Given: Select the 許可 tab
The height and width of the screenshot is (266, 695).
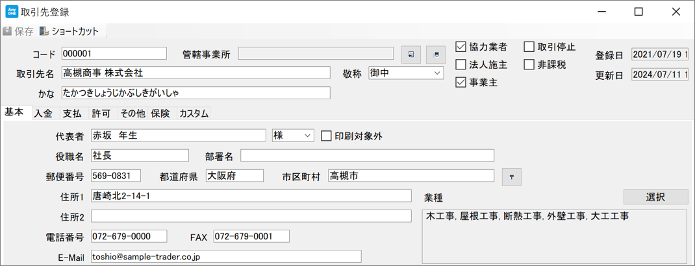Looking at the screenshot, I should click(101, 114).
